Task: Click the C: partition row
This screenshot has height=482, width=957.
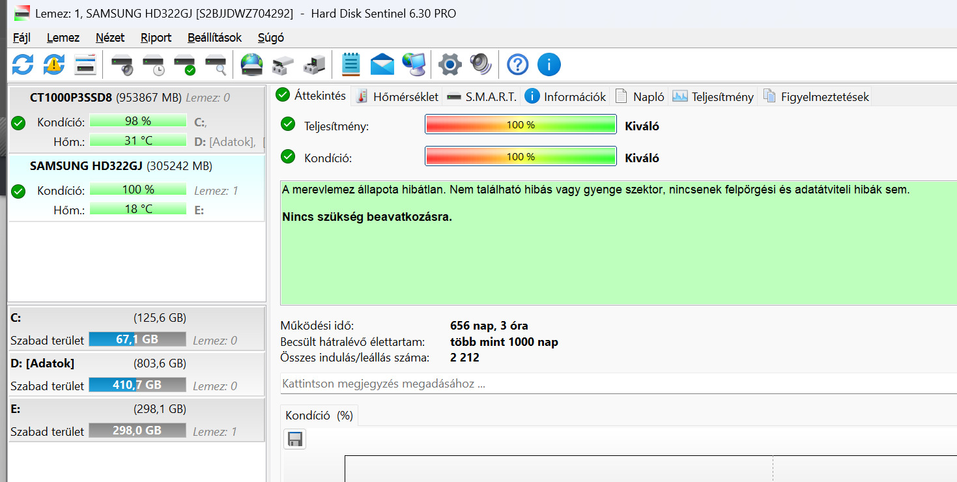Action: point(137,329)
